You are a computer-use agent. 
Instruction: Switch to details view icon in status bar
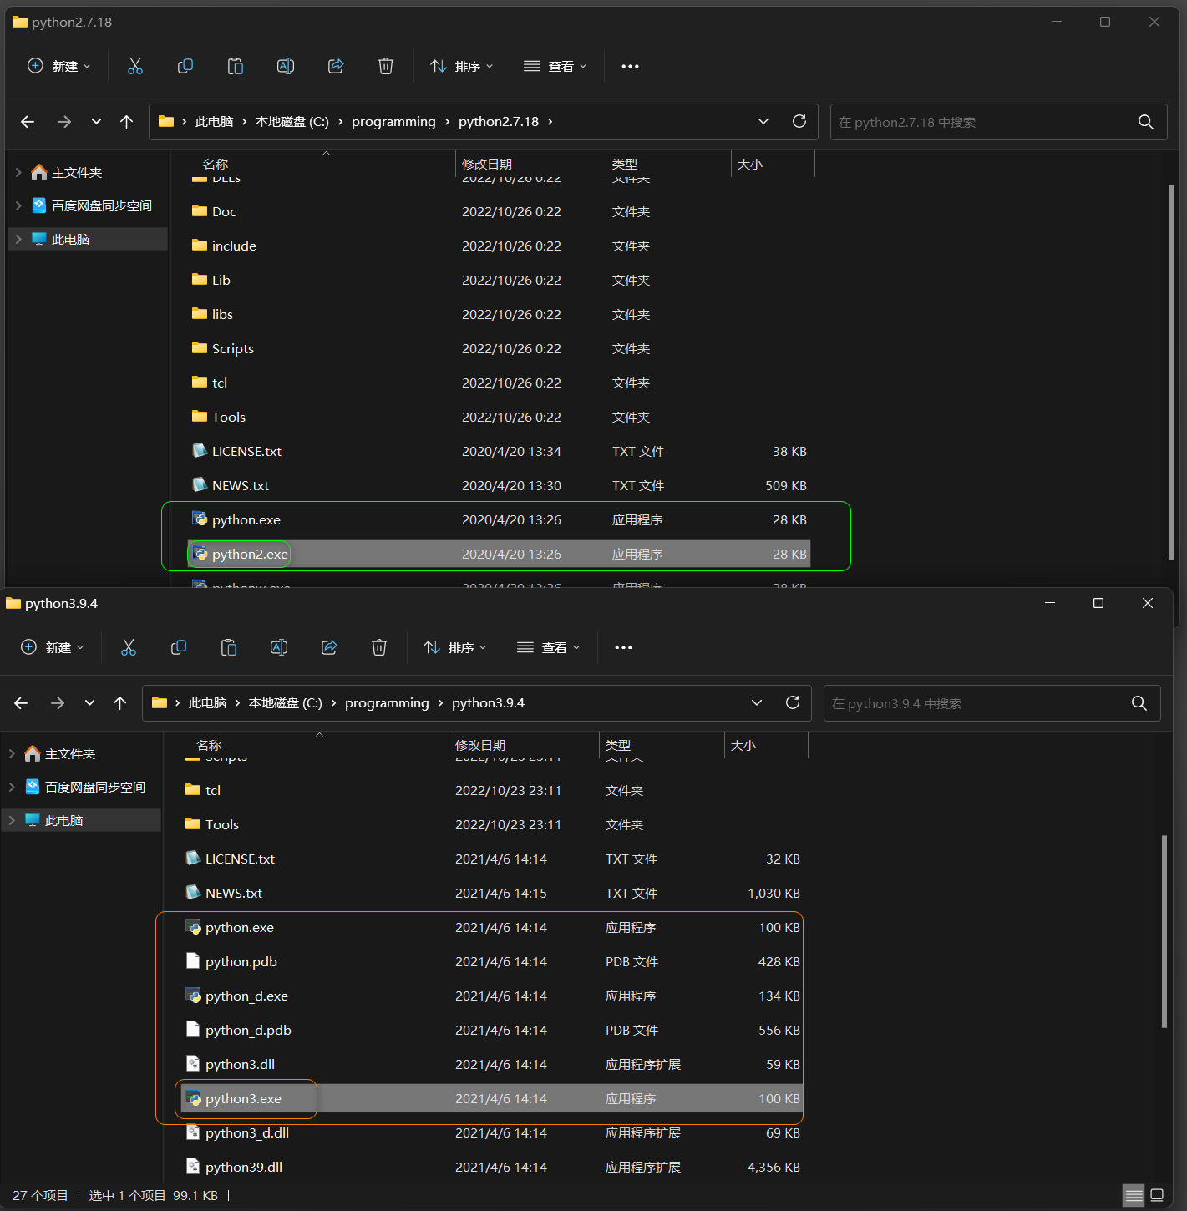click(x=1134, y=1196)
